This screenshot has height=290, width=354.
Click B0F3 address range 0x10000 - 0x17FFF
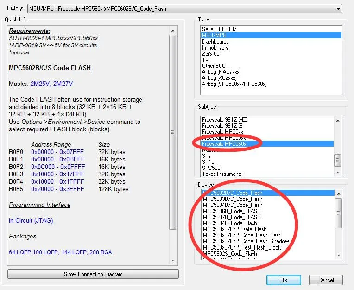(x=57, y=174)
